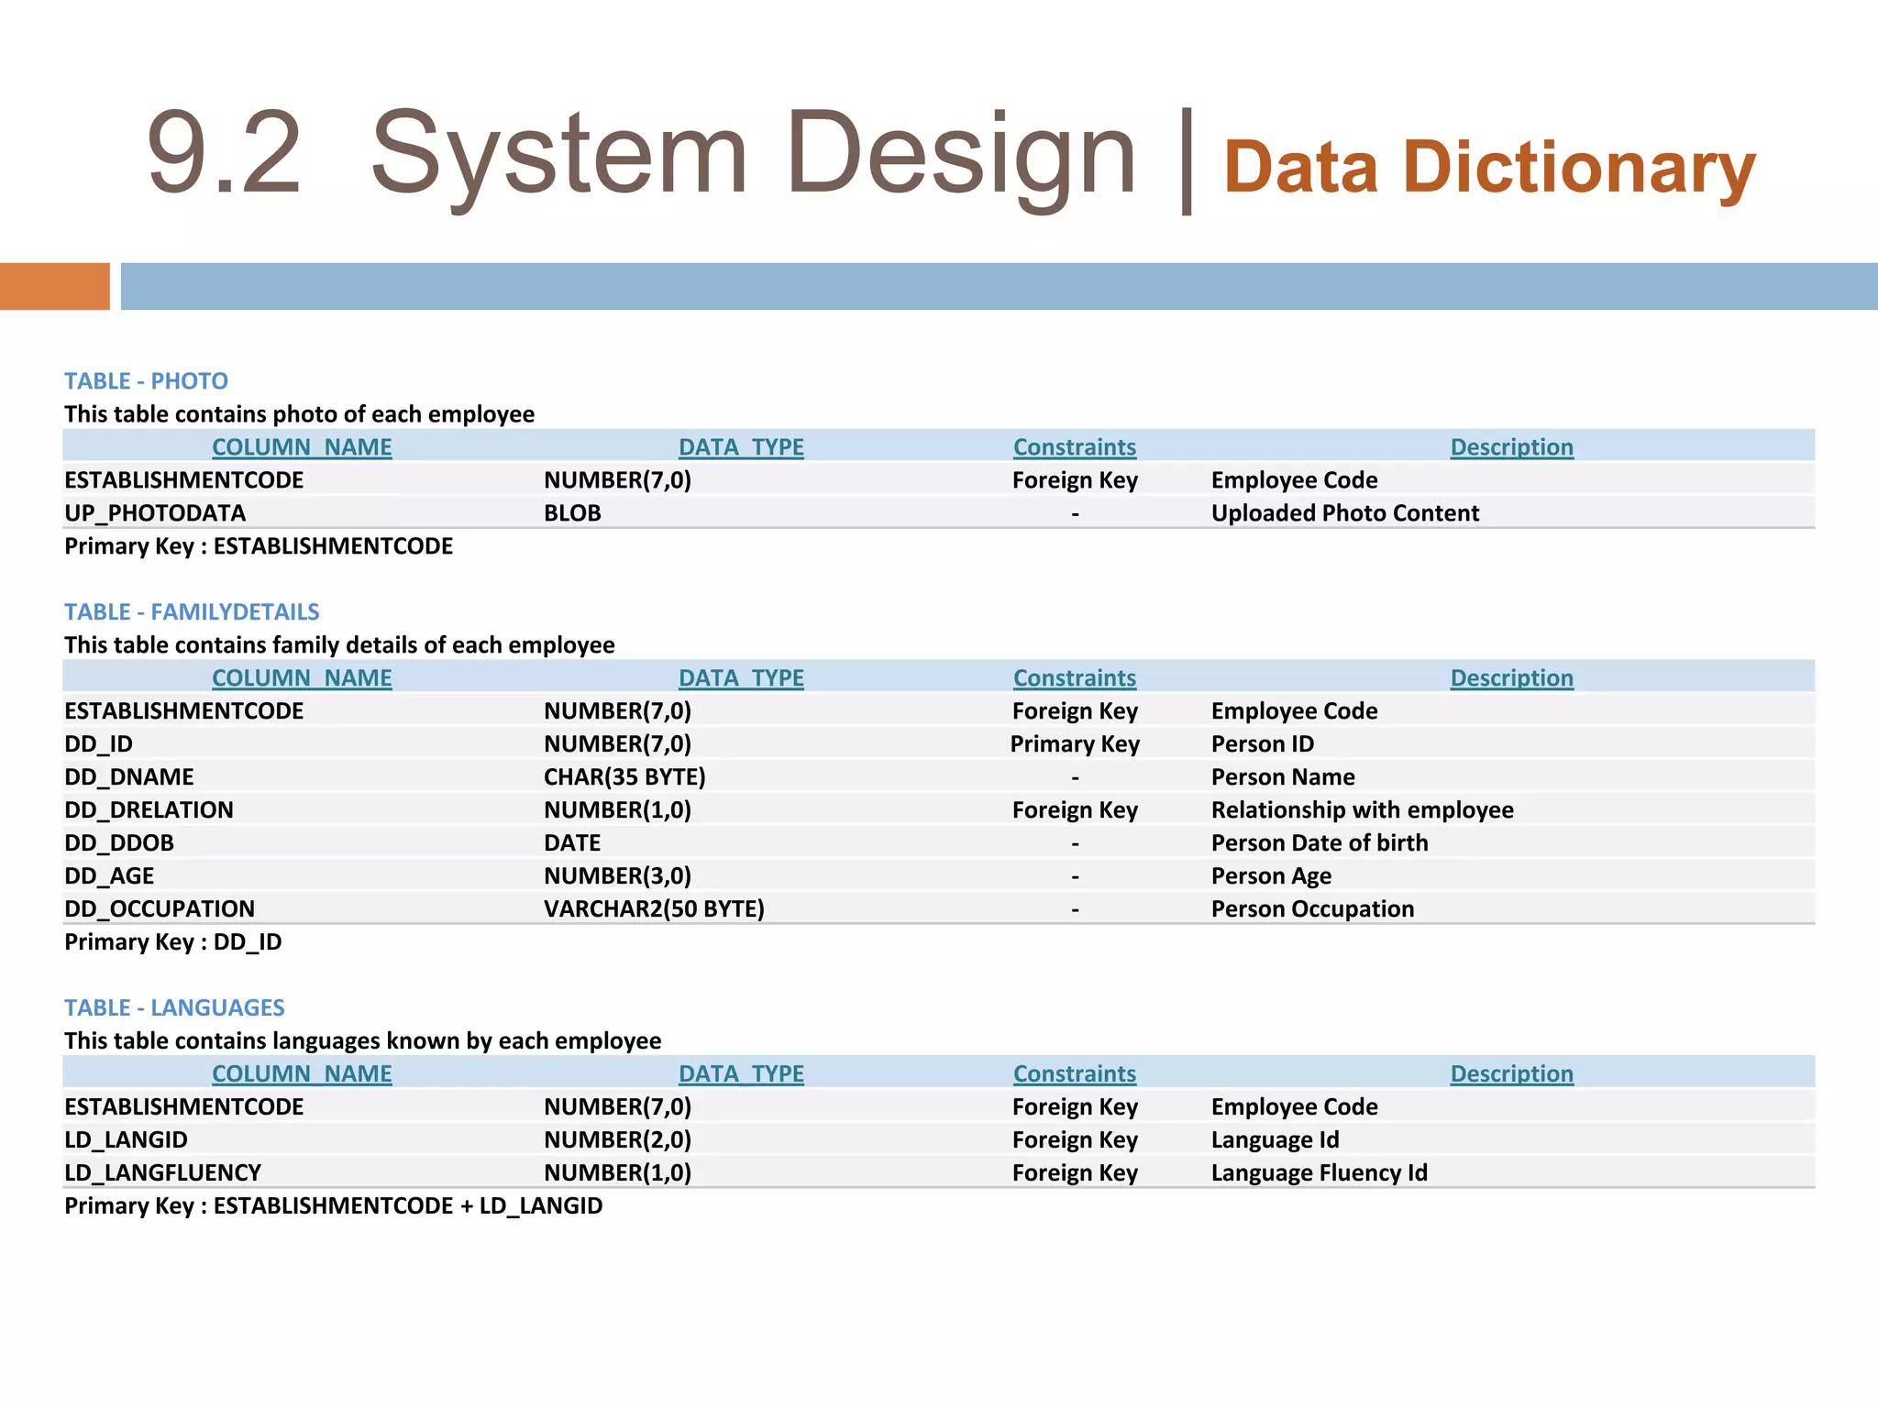Click the 'TABLE - LANGUAGES' heading
Image resolution: width=1878 pixels, height=1408 pixels.
pyautogui.click(x=174, y=1007)
